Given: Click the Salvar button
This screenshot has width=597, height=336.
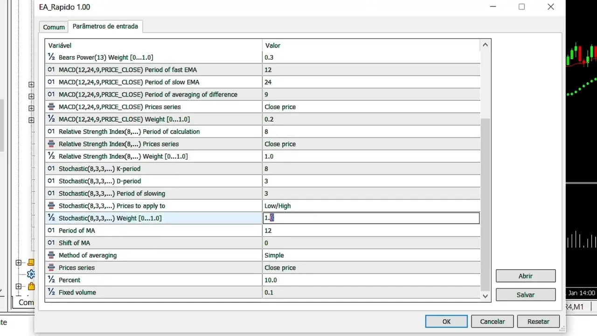Looking at the screenshot, I should 526,294.
